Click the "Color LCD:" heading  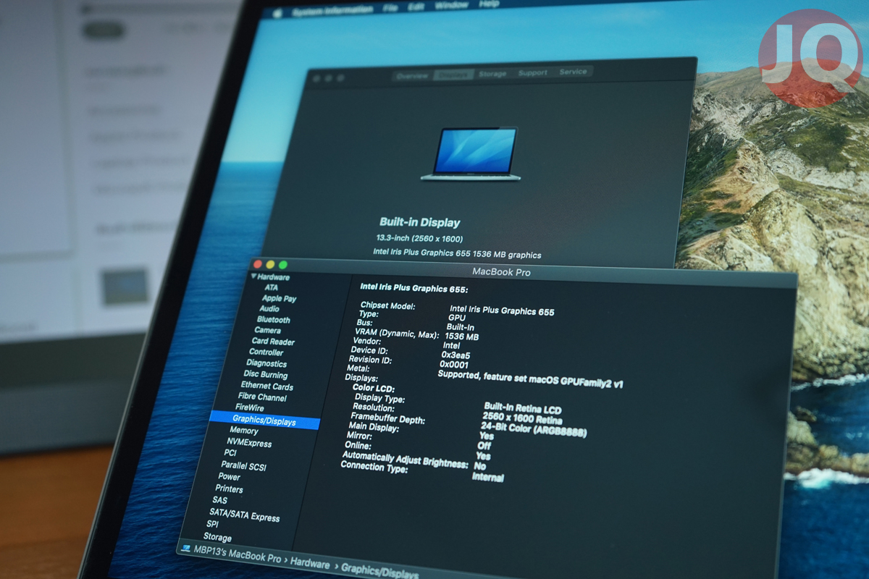(x=373, y=388)
